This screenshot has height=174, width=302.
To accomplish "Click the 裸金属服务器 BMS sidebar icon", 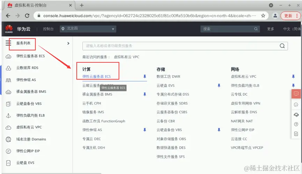I will pos(8,92).
